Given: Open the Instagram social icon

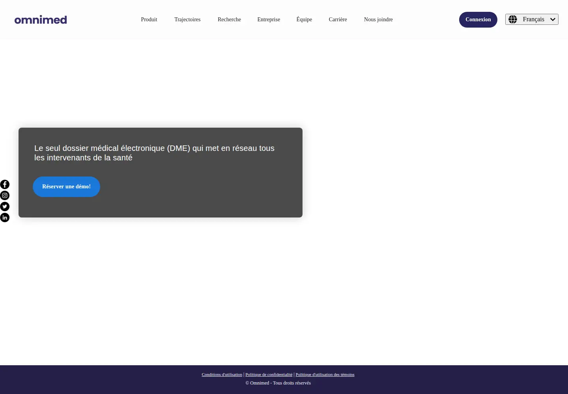Looking at the screenshot, I should (x=5, y=195).
